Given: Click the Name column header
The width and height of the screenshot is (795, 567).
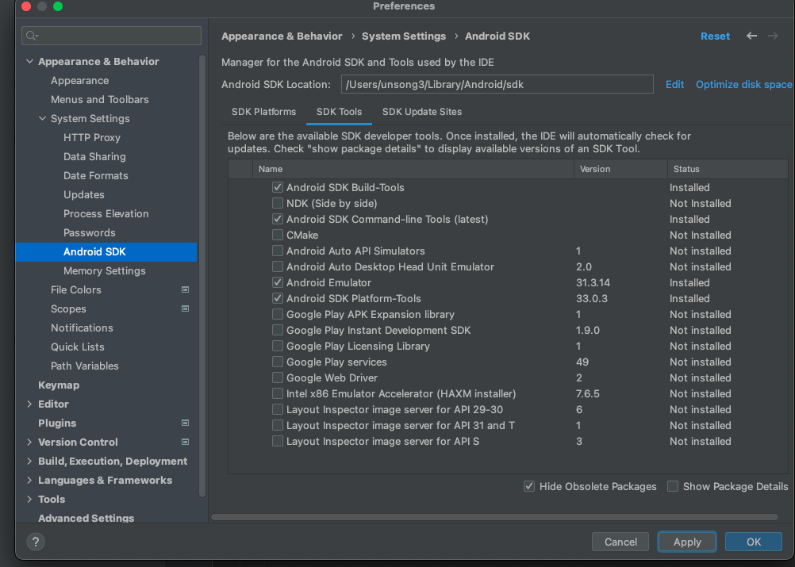Looking at the screenshot, I should pyautogui.click(x=413, y=169).
